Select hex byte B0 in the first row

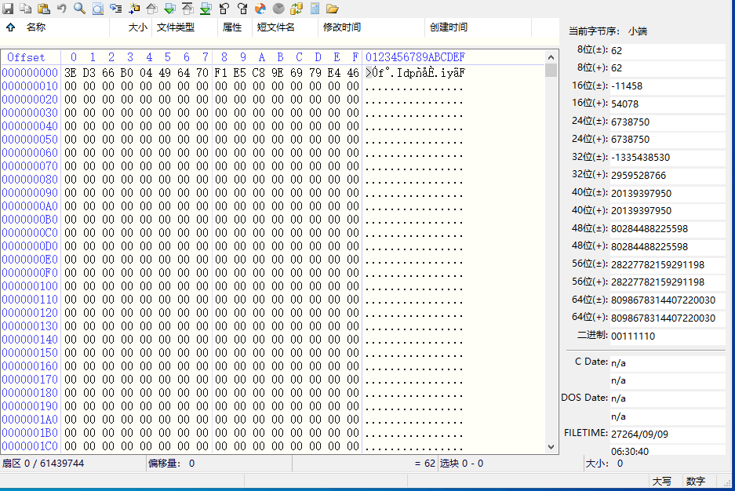(x=126, y=73)
